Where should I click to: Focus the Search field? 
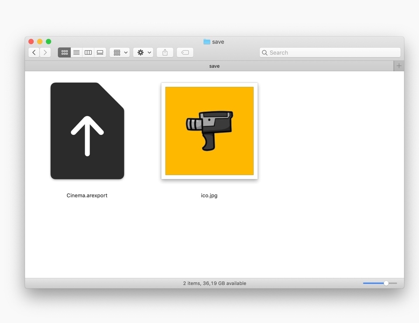tap(330, 52)
